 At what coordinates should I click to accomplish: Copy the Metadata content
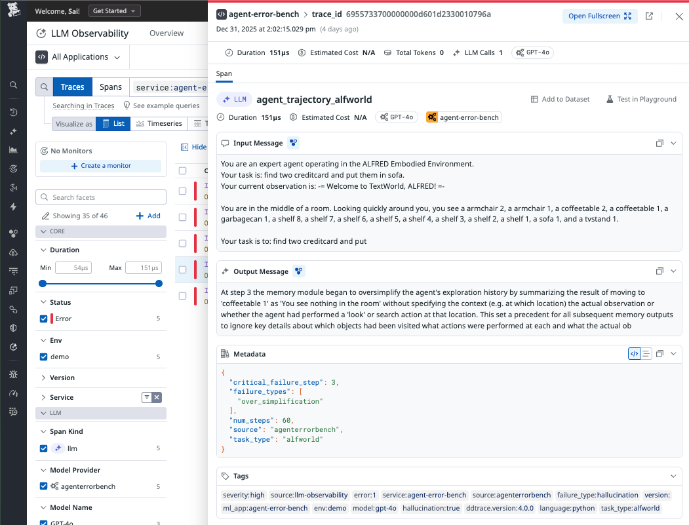659,354
